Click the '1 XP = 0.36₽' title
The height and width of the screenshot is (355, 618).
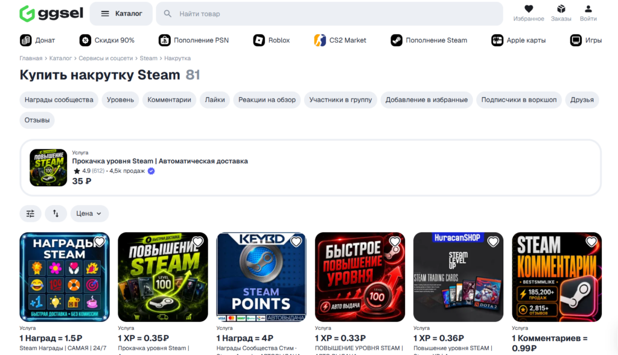(439, 338)
